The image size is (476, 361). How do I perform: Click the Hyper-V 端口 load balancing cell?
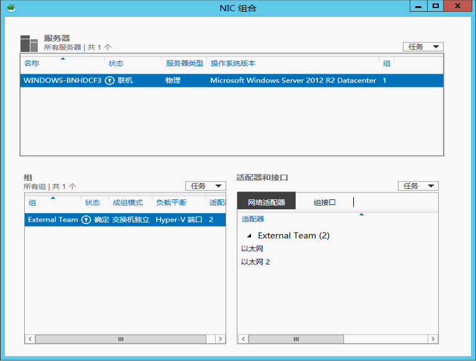point(178,220)
